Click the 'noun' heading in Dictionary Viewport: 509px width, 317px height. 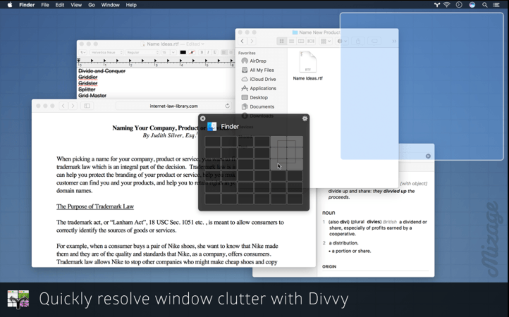click(328, 213)
